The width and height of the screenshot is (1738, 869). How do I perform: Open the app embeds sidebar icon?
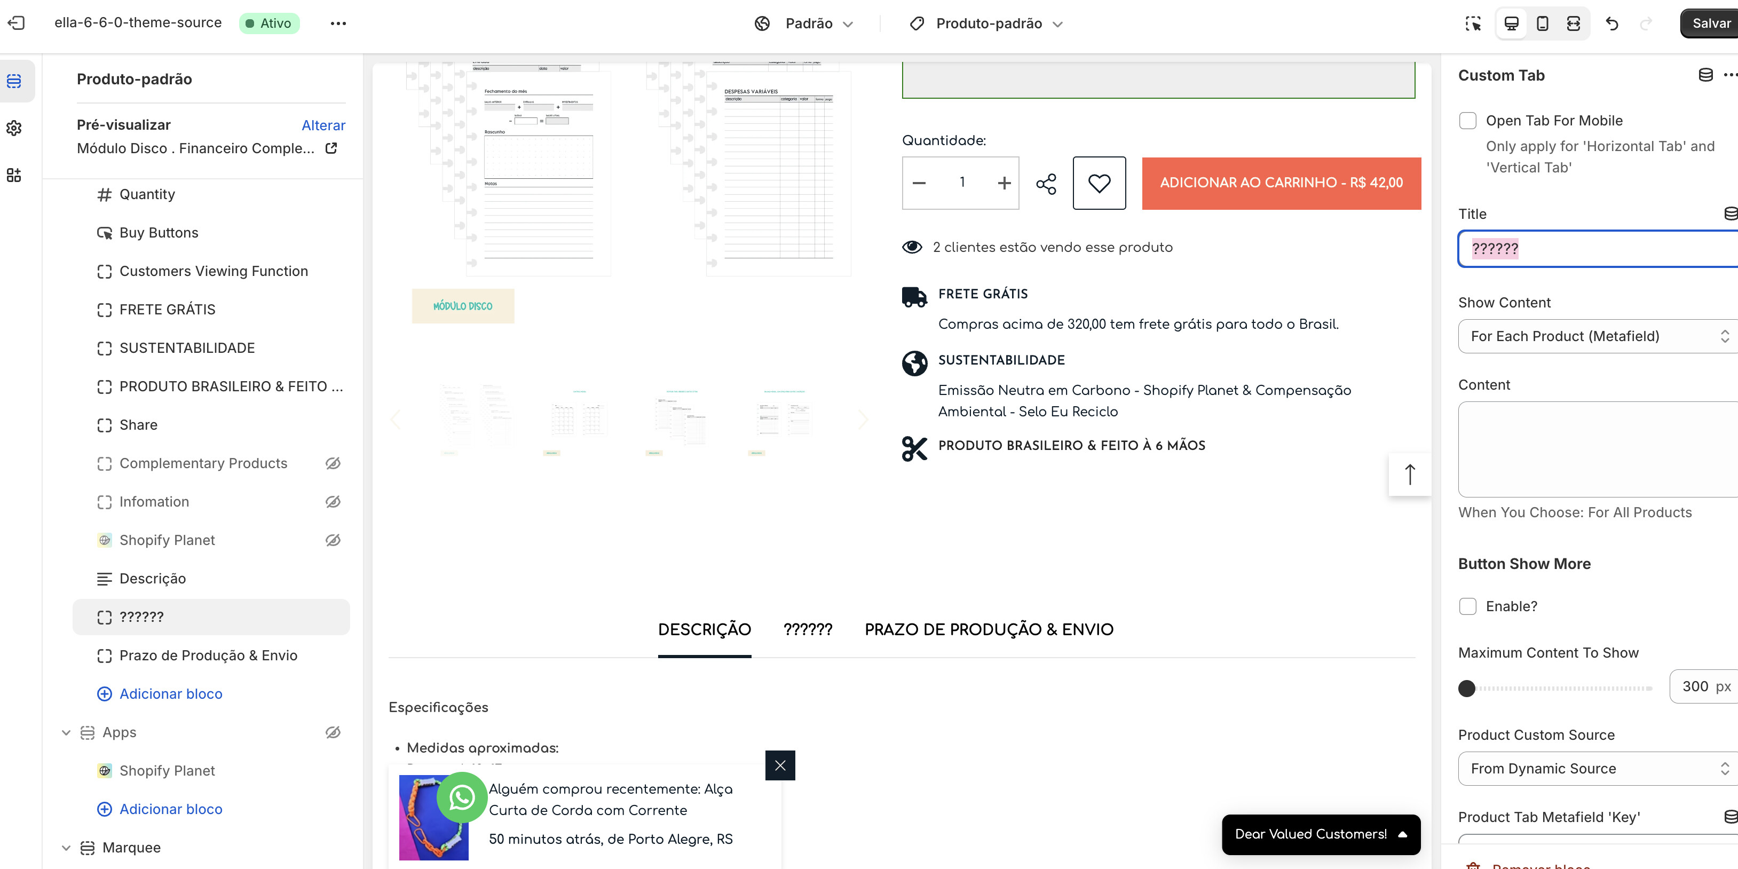click(14, 176)
